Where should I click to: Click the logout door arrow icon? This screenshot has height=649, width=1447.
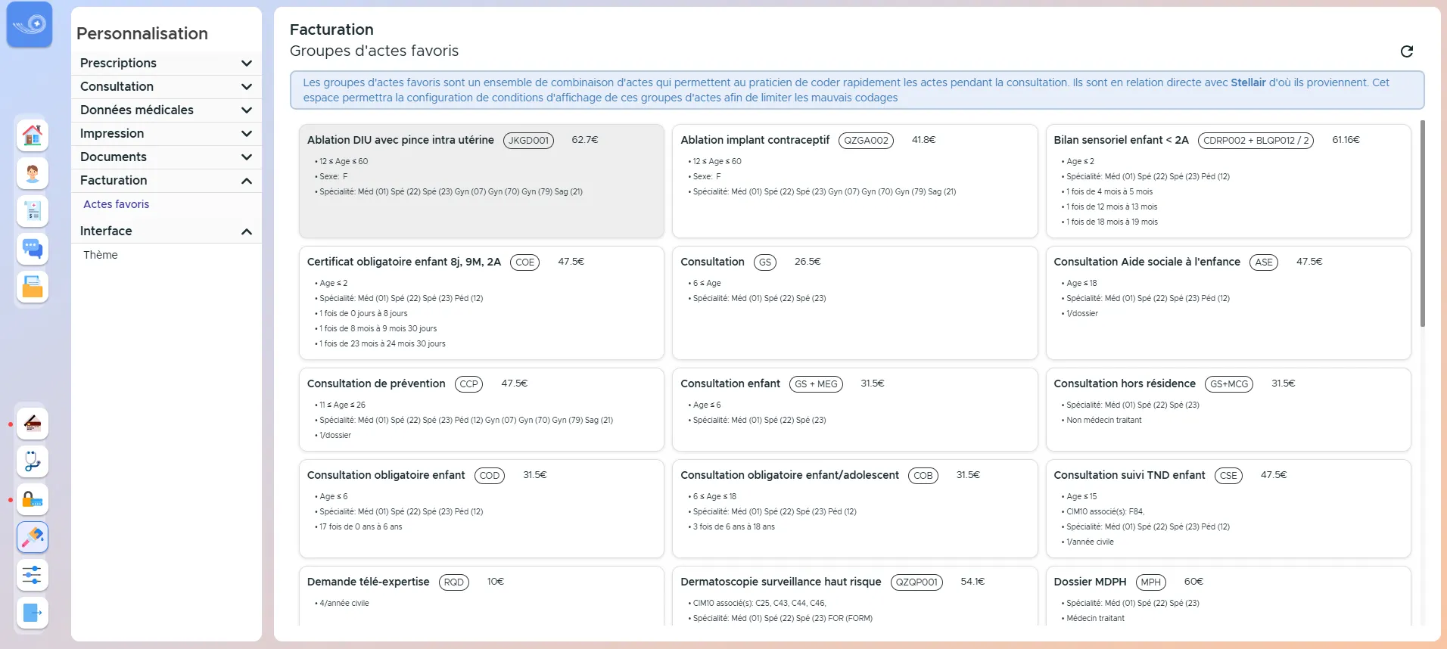click(33, 613)
